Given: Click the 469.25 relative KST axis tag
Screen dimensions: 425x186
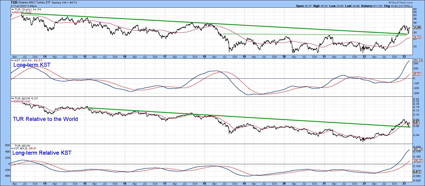Looking at the screenshot, I should pos(417,149).
